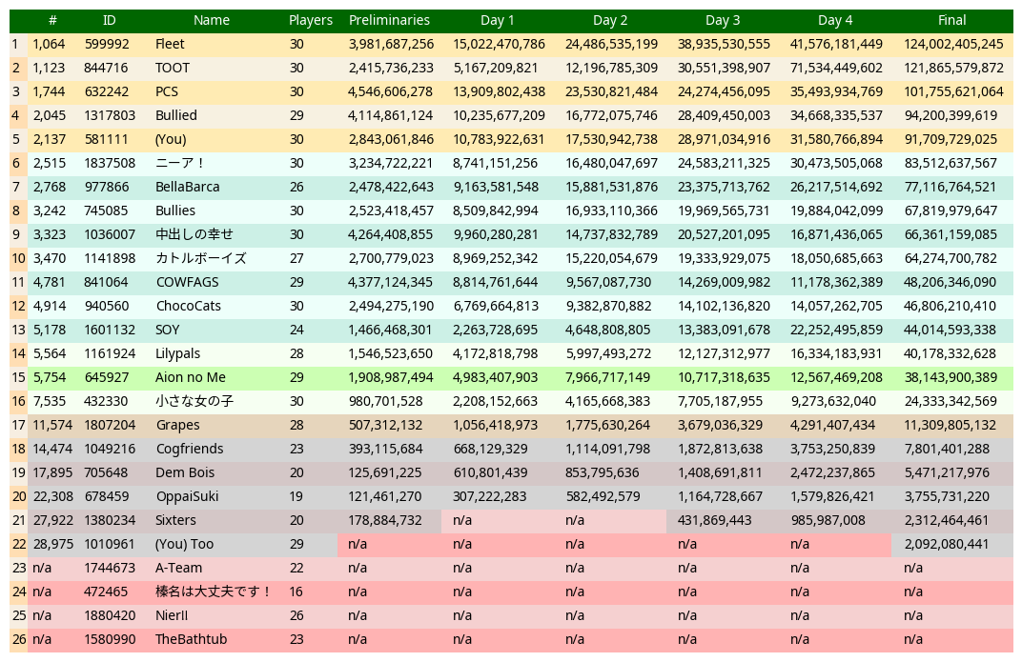Select the team name NierII
Viewport: 1022px width, 662px height.
click(172, 615)
